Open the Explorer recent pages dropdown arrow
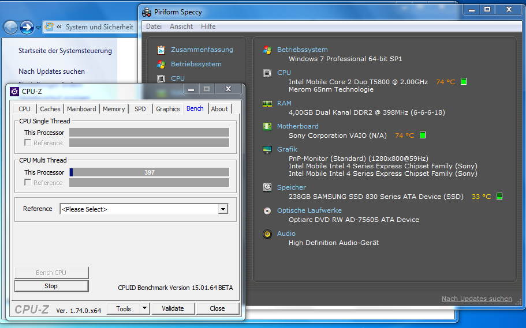This screenshot has width=526, height=328. click(x=38, y=28)
